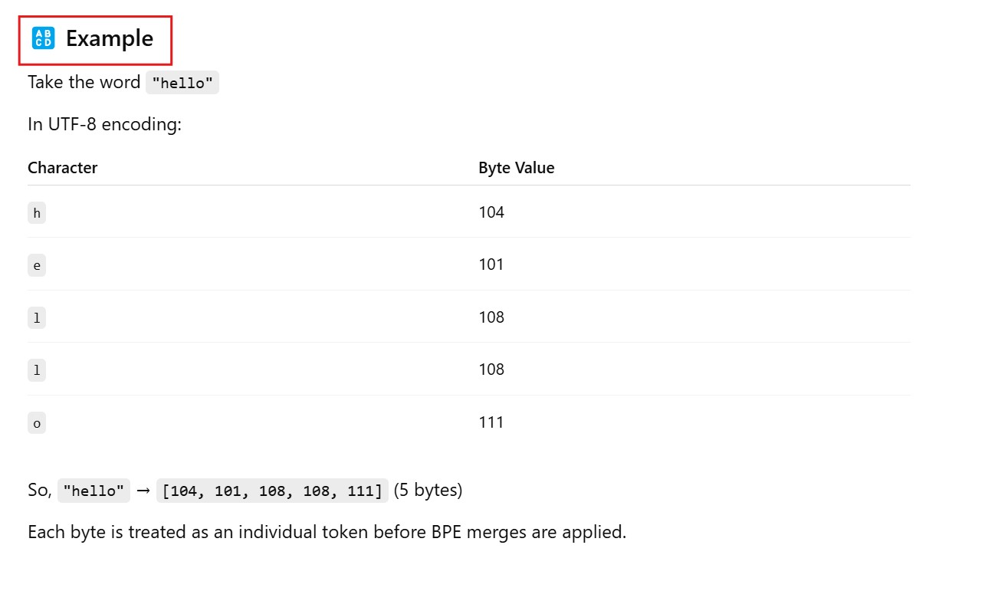The height and width of the screenshot is (591, 998).
Task: Click byte value 101 in the table
Action: click(491, 264)
